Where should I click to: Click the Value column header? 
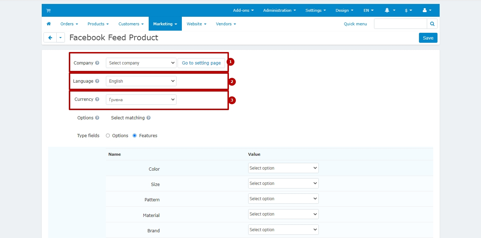pyautogui.click(x=254, y=154)
